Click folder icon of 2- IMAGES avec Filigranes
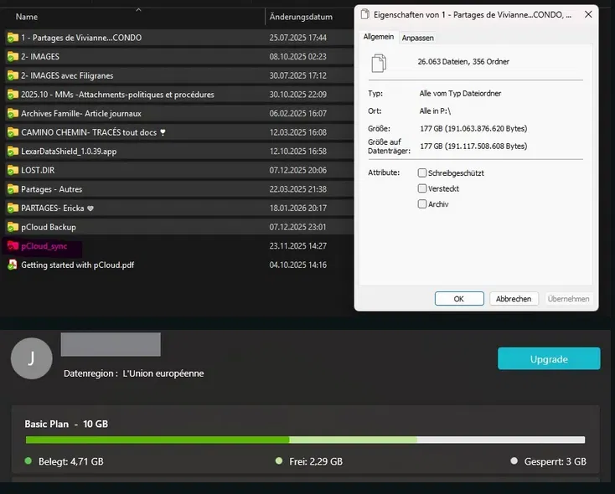The image size is (615, 494). 13,75
